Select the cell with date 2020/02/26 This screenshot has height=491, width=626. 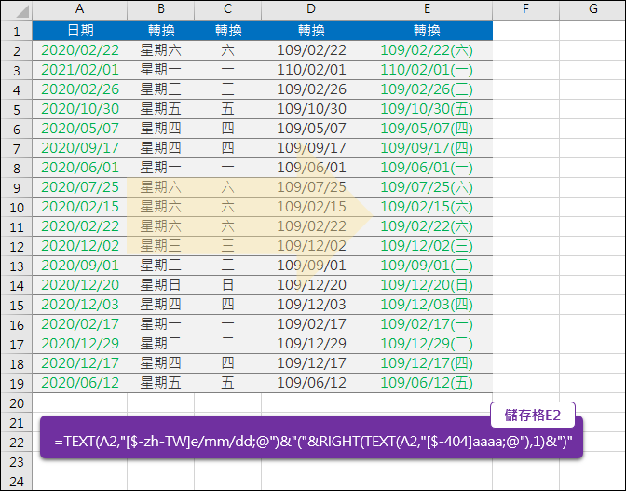[80, 89]
